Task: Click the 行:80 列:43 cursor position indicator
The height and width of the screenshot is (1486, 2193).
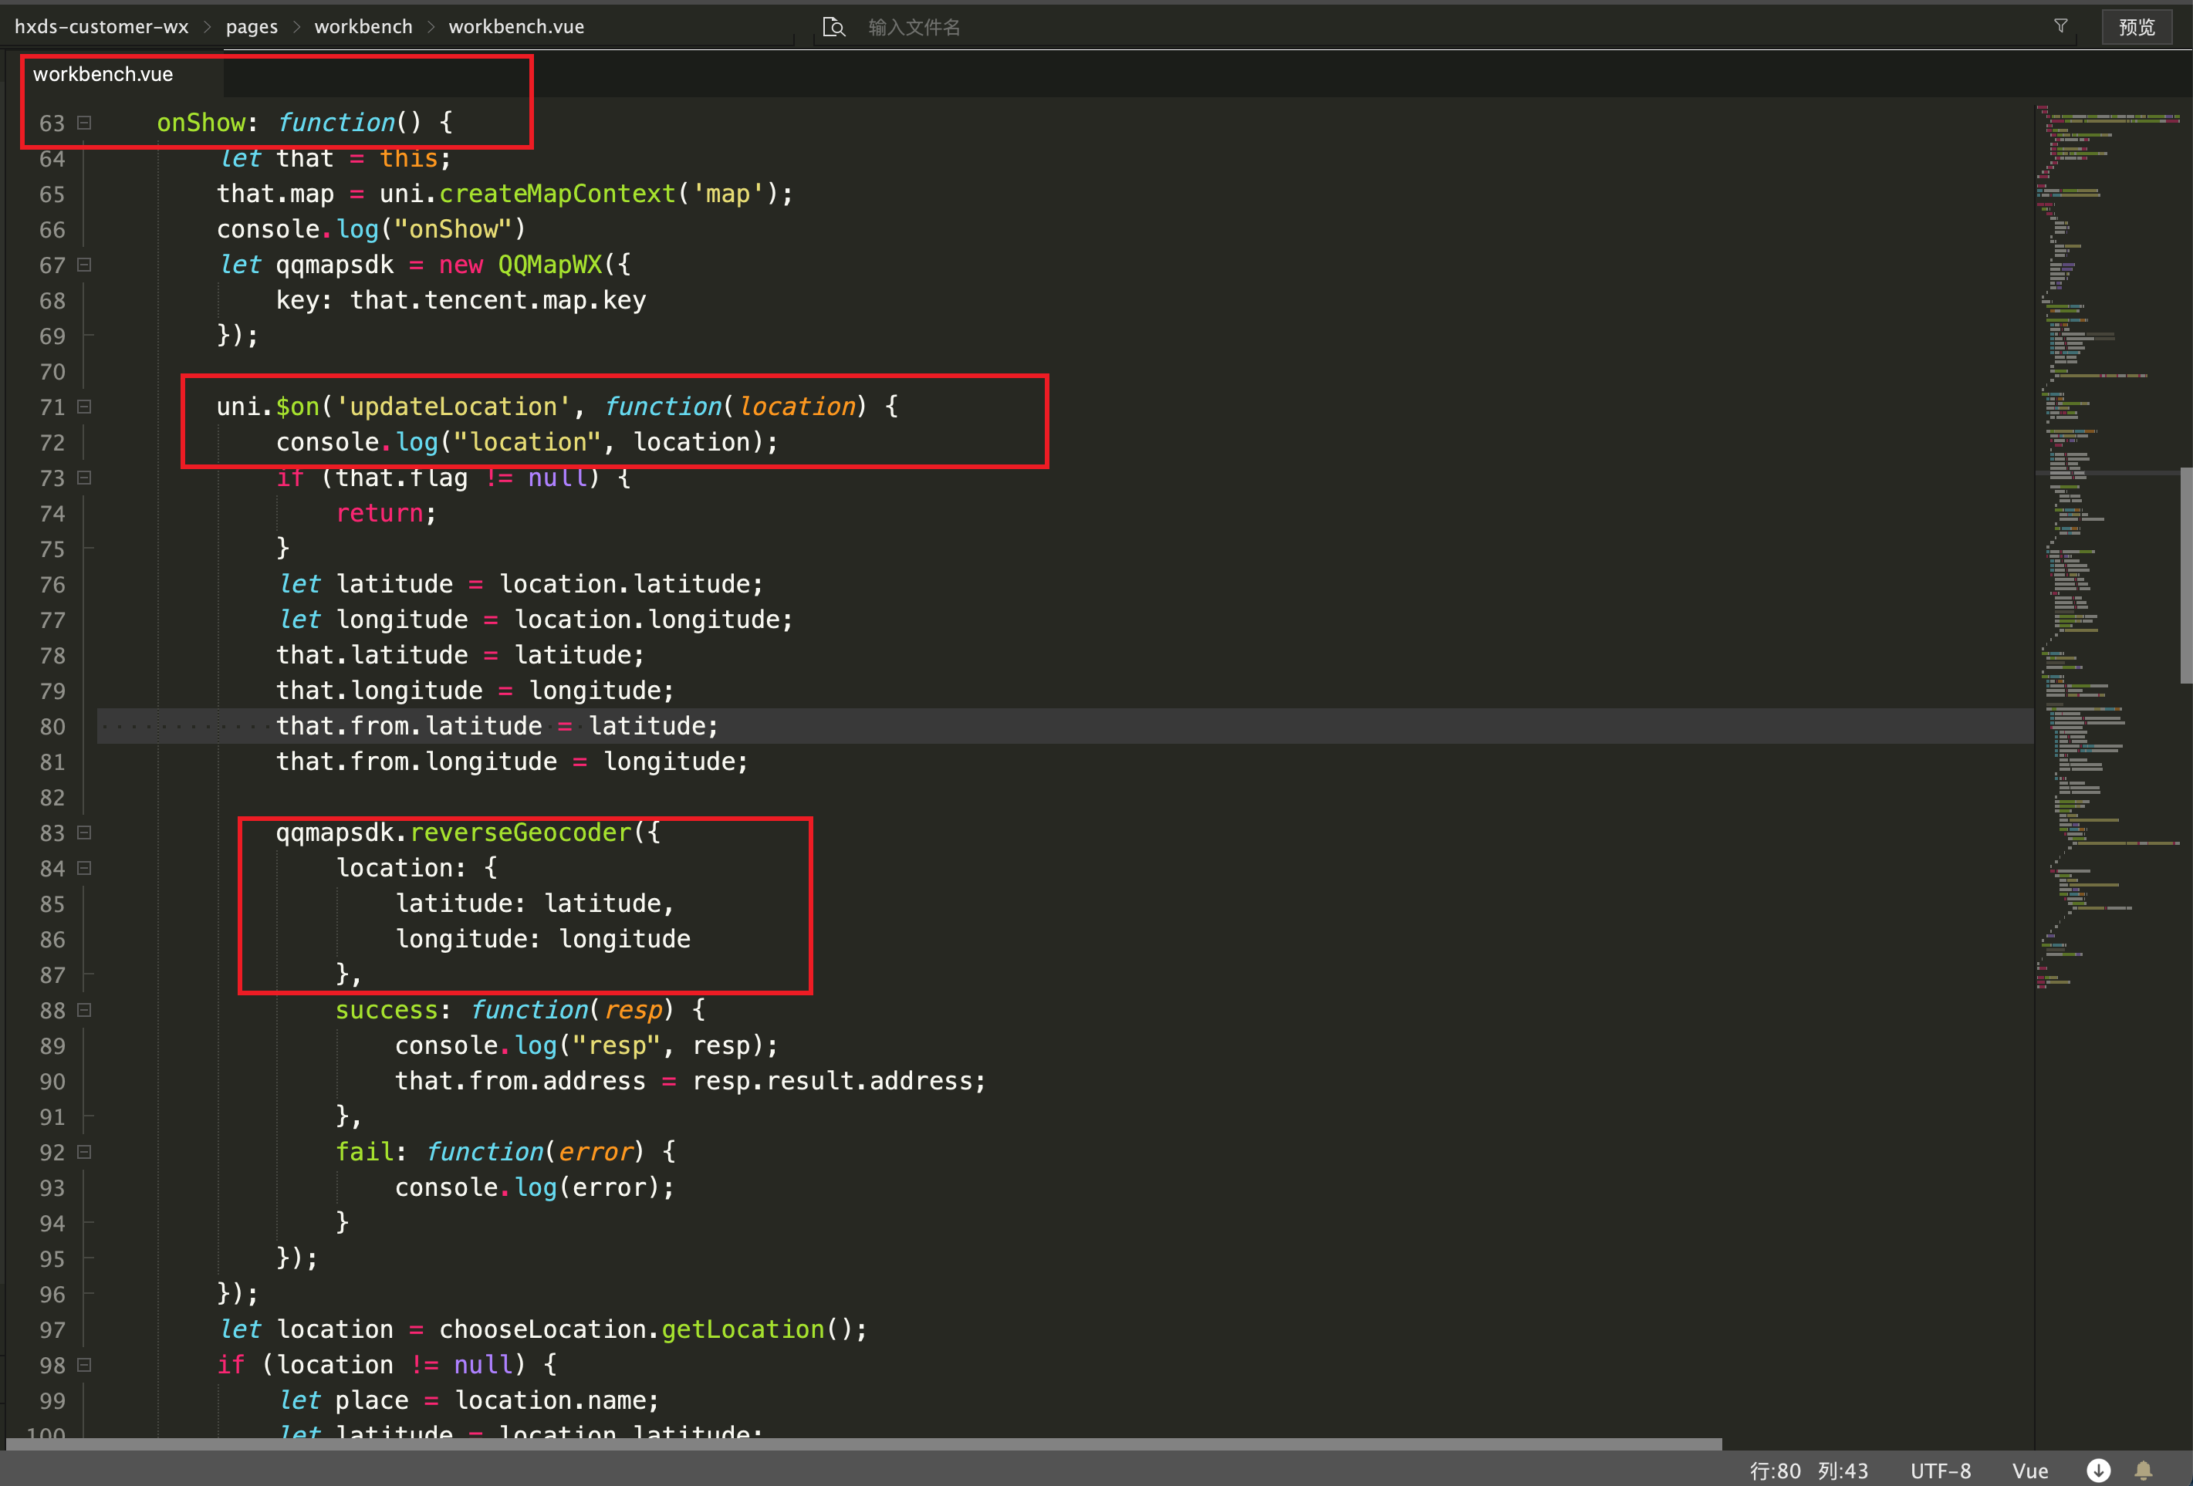Action: coord(1809,1470)
